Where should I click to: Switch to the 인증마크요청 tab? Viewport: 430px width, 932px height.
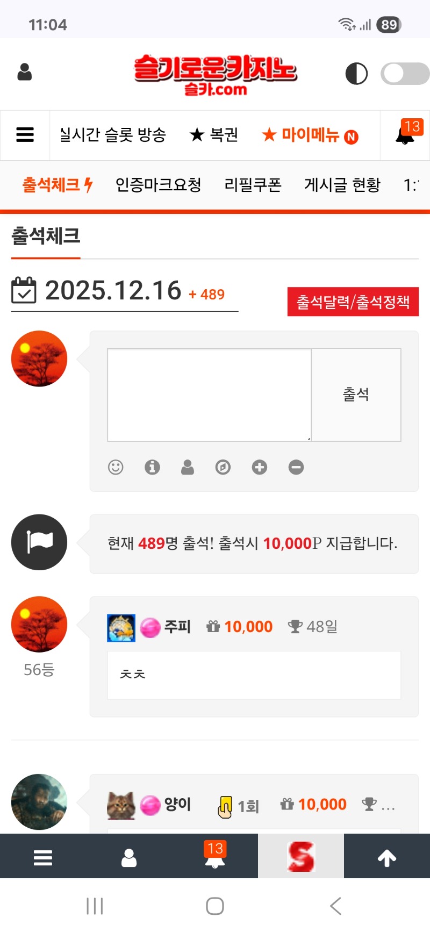point(159,185)
